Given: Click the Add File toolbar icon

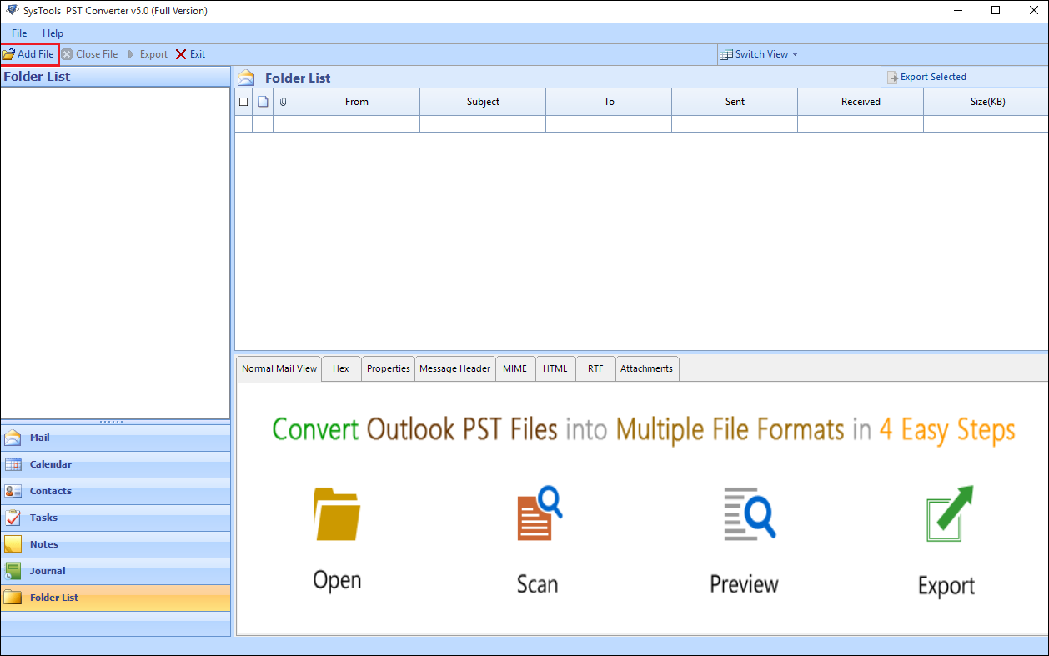Looking at the screenshot, I should 8,54.
